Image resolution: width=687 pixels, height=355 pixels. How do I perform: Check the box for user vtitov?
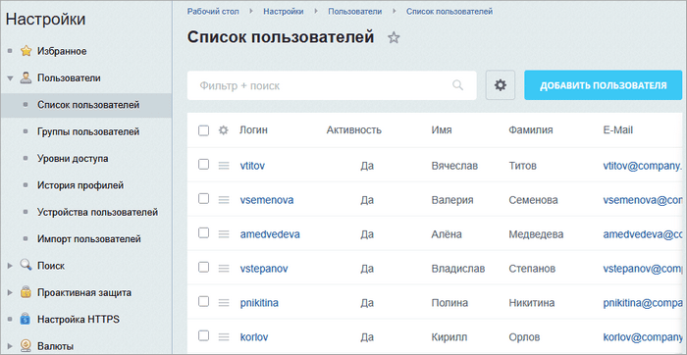203,165
